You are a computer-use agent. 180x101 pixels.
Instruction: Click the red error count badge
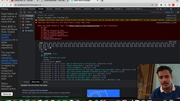click(157, 9)
